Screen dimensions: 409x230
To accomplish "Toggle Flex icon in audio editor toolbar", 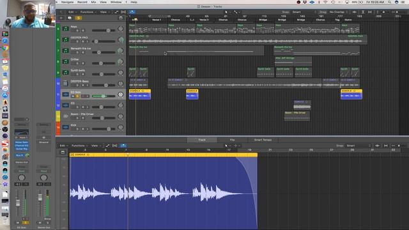I will [114, 146].
